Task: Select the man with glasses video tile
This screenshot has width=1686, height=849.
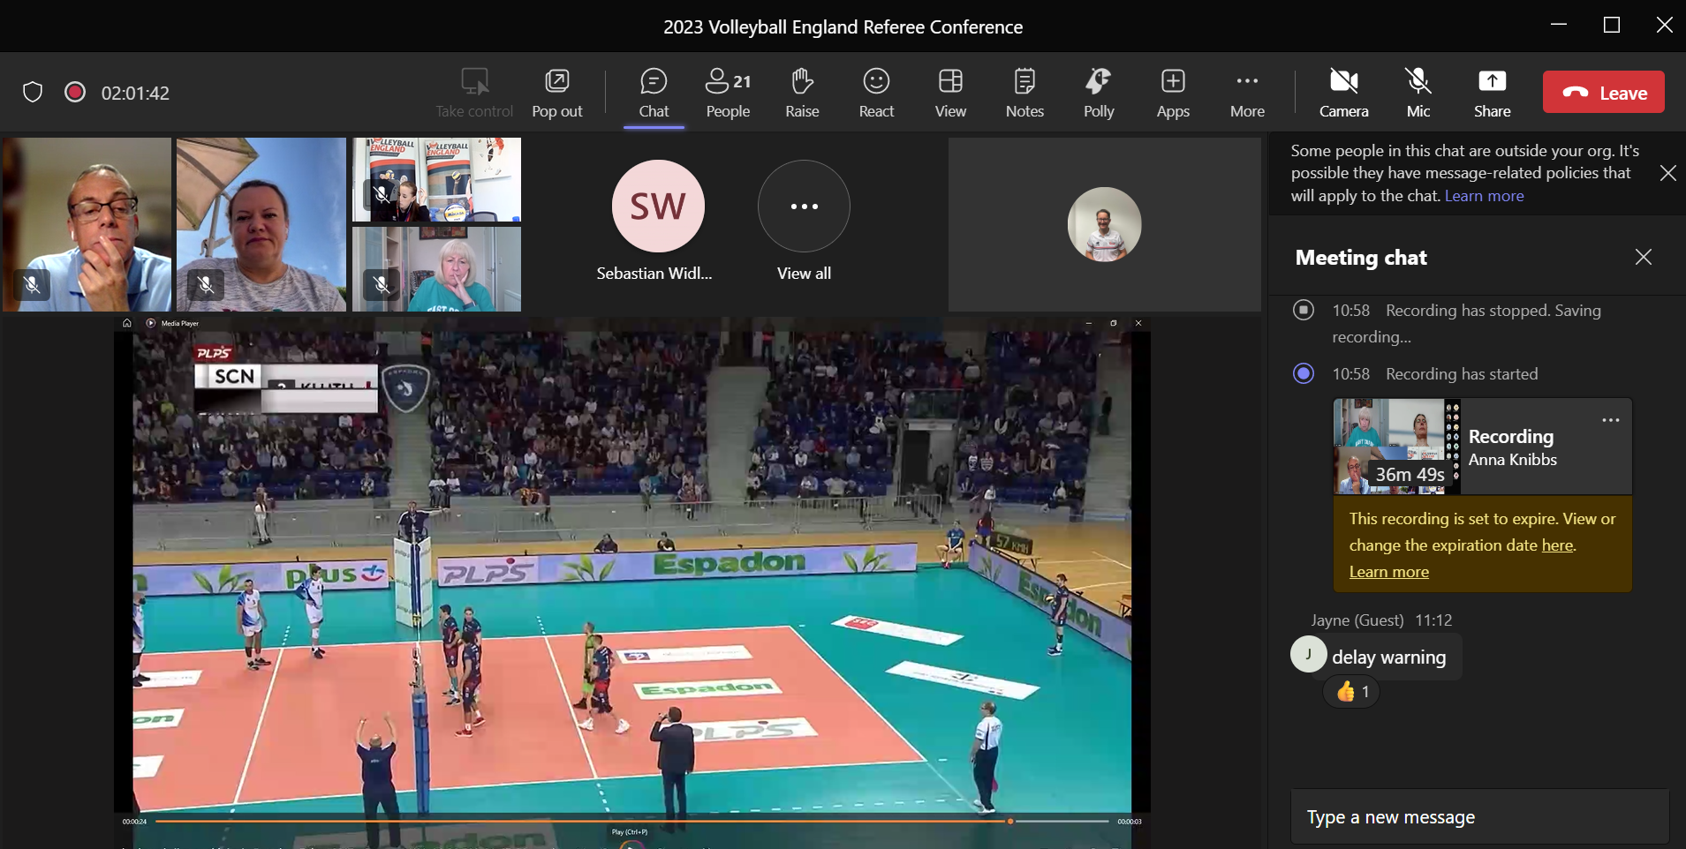Action: pos(87,224)
